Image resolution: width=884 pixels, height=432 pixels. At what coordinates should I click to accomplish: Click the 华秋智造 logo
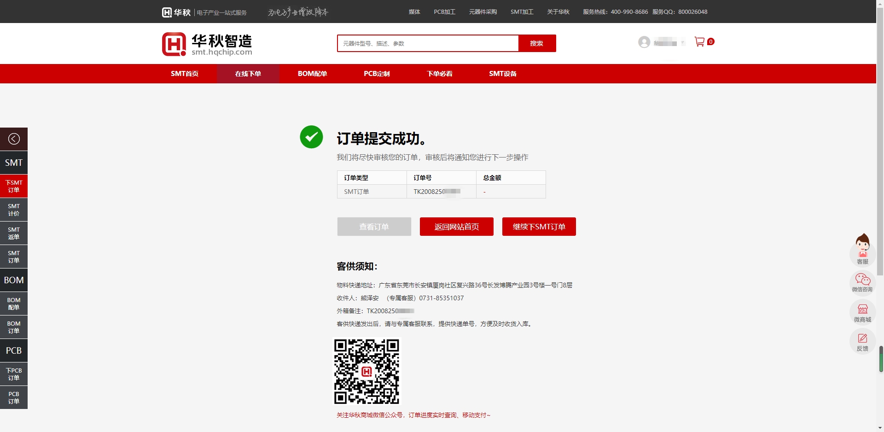[207, 44]
